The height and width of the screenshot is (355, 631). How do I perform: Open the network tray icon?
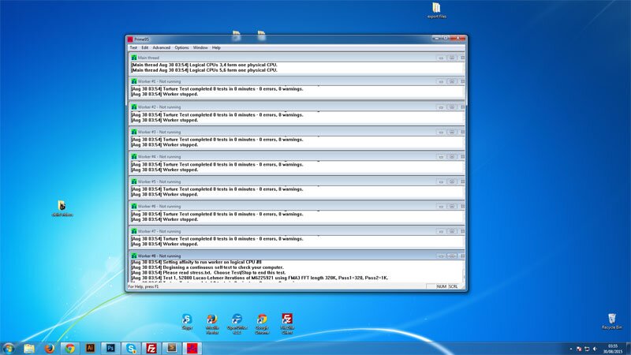tap(587, 349)
